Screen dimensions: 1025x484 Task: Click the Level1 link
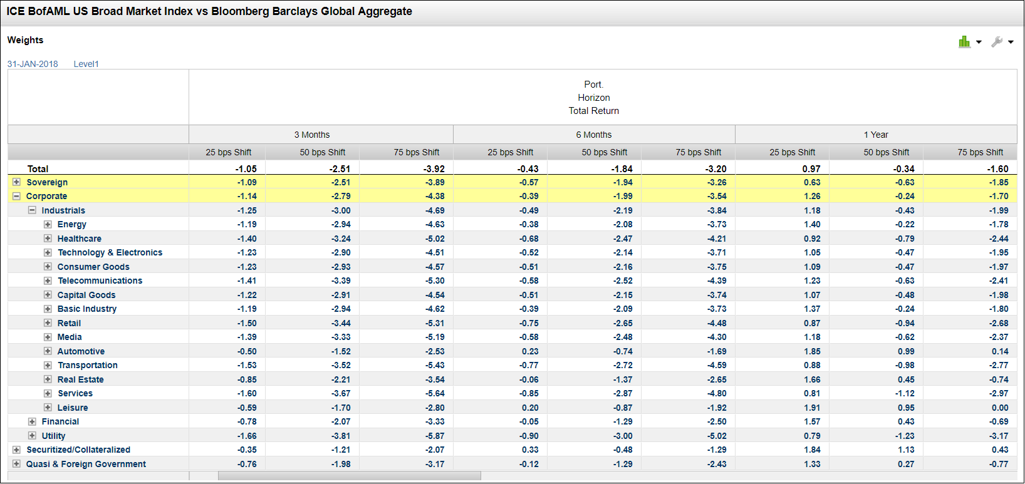(x=86, y=64)
